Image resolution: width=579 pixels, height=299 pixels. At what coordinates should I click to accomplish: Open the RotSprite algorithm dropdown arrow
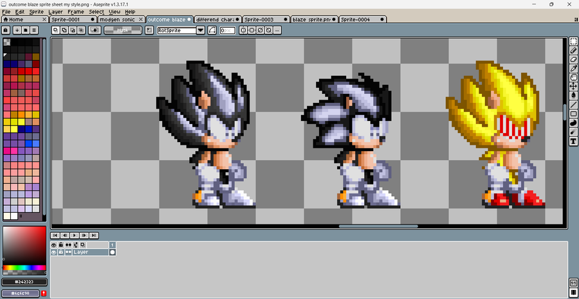click(x=201, y=30)
